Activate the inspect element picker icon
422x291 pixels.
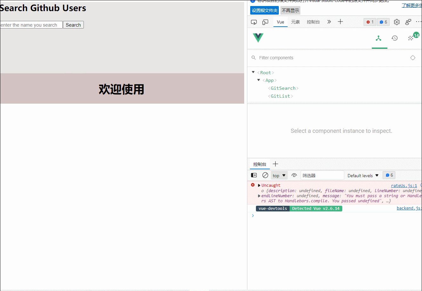point(254,22)
